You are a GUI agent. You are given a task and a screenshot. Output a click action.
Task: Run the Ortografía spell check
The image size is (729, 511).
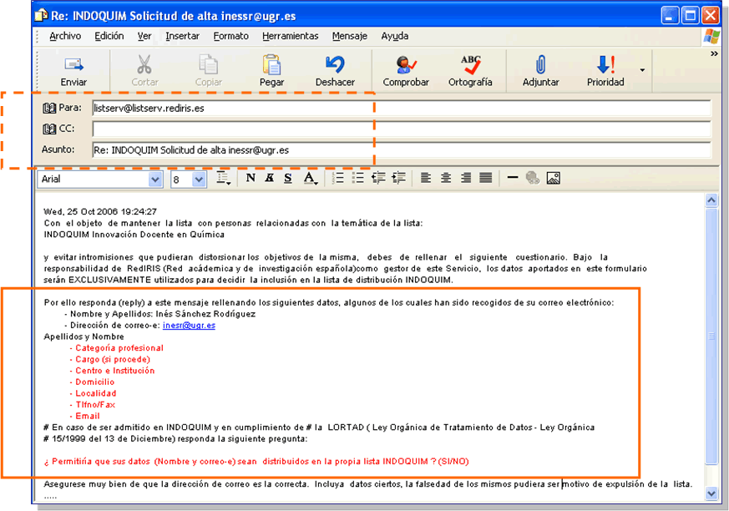click(470, 70)
